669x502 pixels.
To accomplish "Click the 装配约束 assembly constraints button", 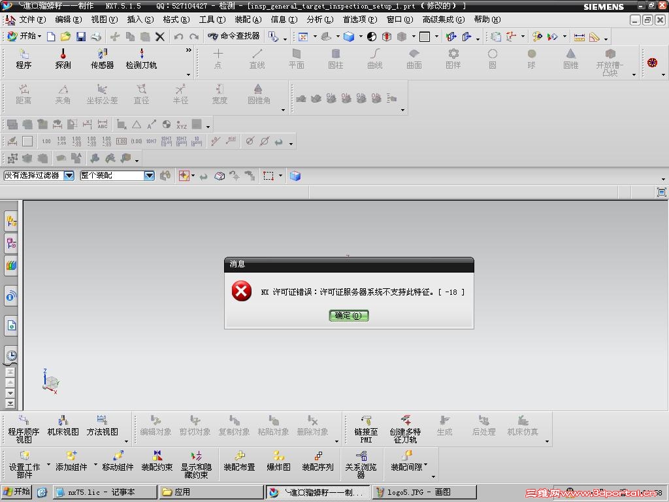I will [x=157, y=461].
